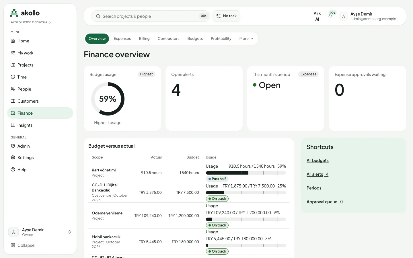Click the Search projects & people field
413x258 pixels.
[x=151, y=16]
